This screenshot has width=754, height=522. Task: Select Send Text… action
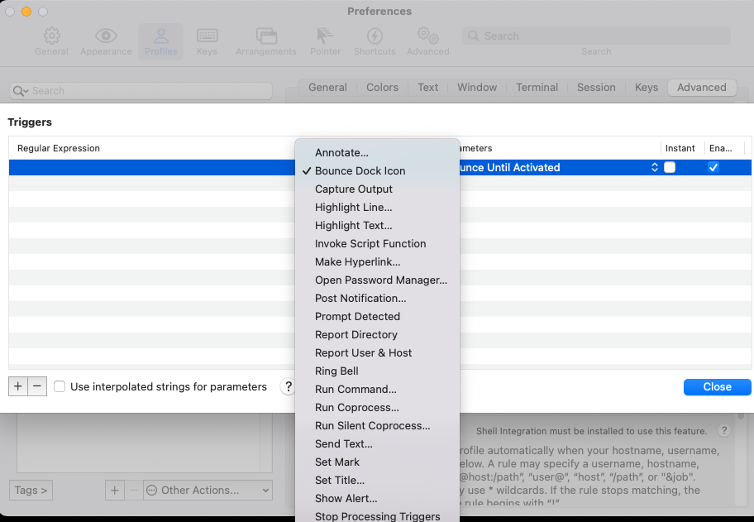(x=378, y=443)
